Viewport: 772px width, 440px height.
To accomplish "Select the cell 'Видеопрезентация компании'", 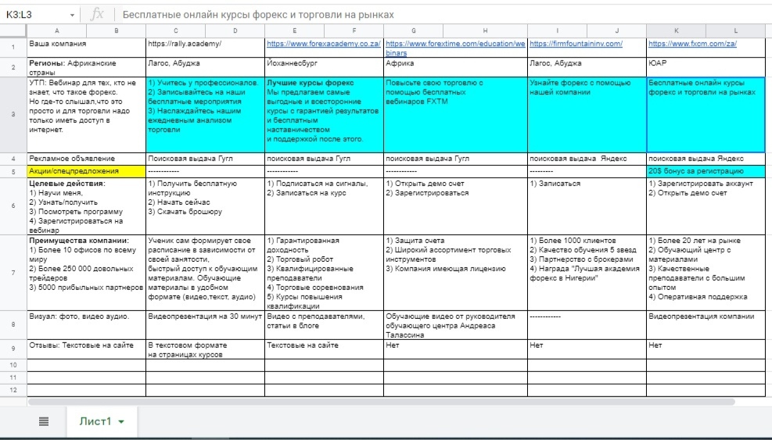I will 706,325.
